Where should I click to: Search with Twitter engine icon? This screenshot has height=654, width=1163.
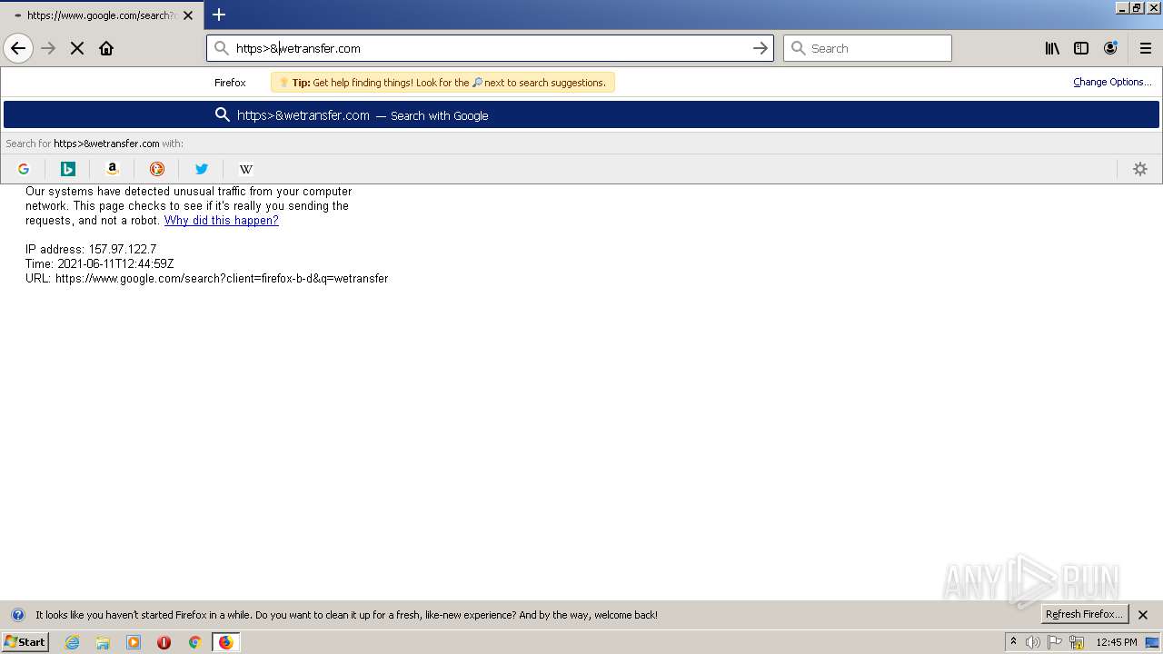click(202, 169)
